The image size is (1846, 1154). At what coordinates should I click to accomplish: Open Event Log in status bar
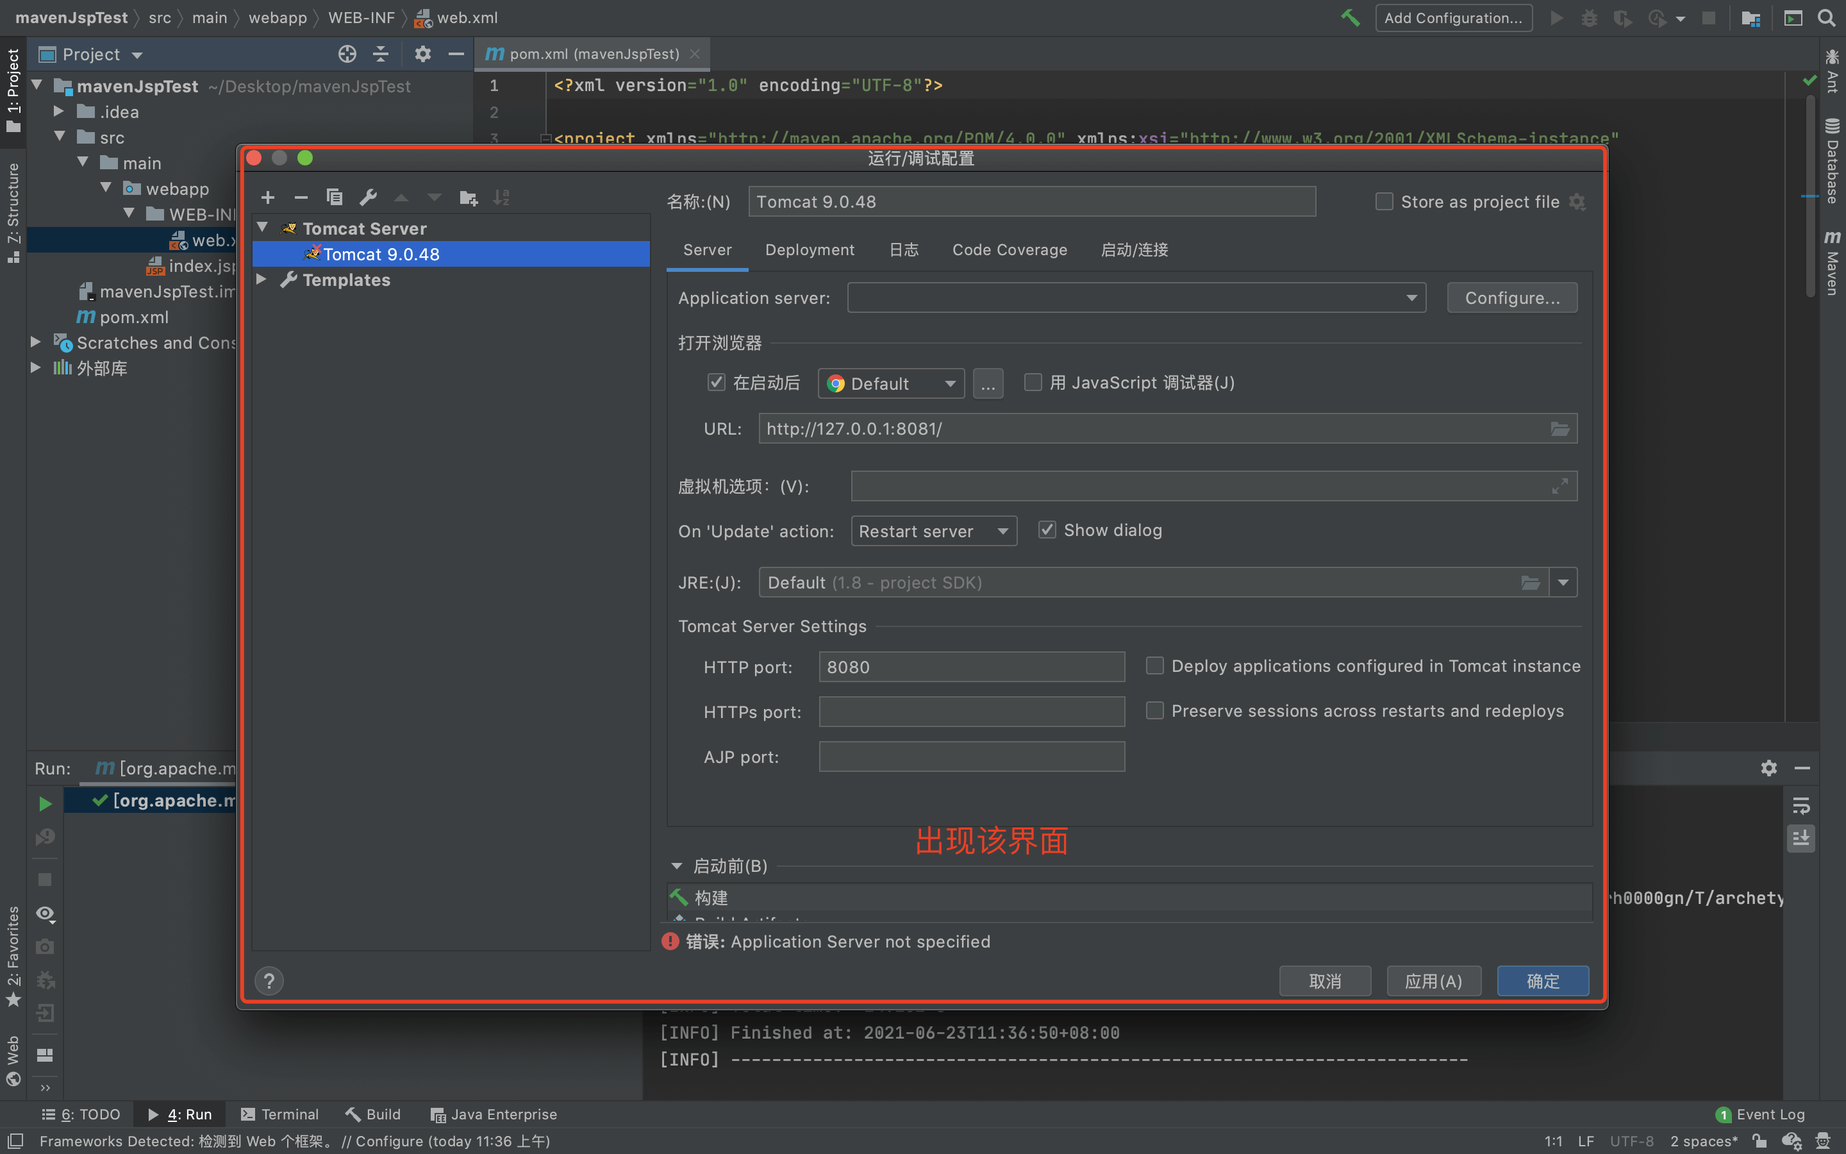[x=1761, y=1114]
